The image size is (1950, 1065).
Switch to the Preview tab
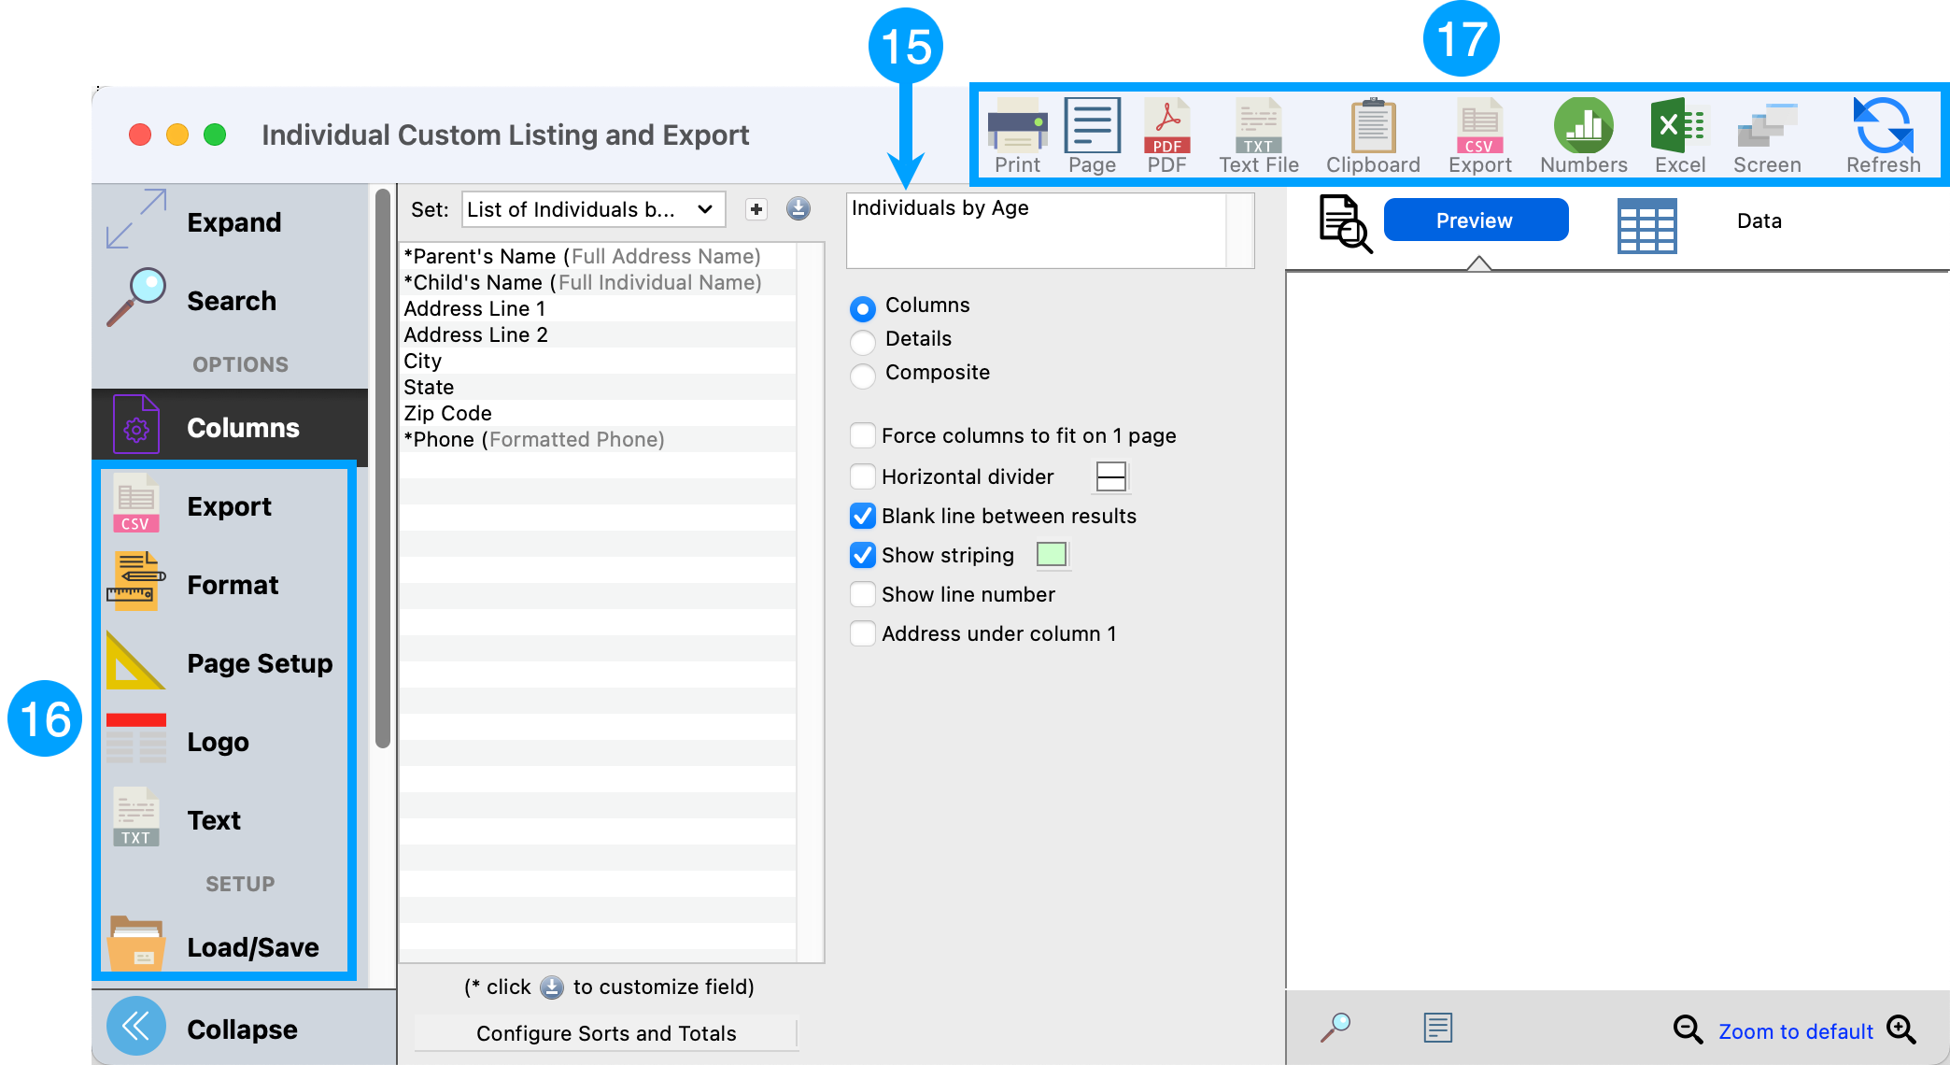click(x=1475, y=220)
